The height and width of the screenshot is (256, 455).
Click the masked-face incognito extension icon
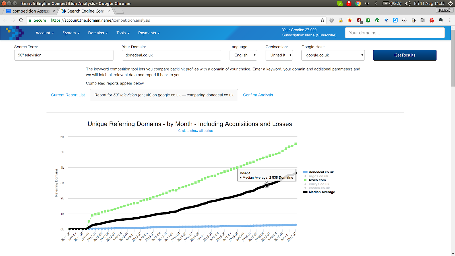[404, 20]
